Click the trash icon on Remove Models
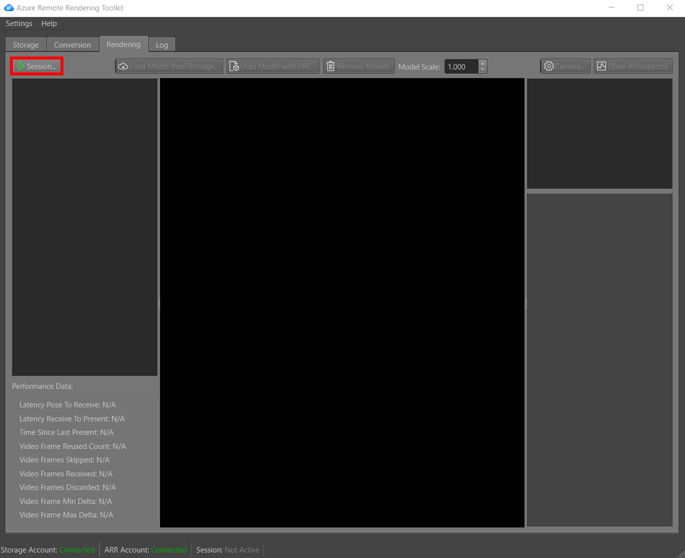This screenshot has height=558, width=685. 330,66
